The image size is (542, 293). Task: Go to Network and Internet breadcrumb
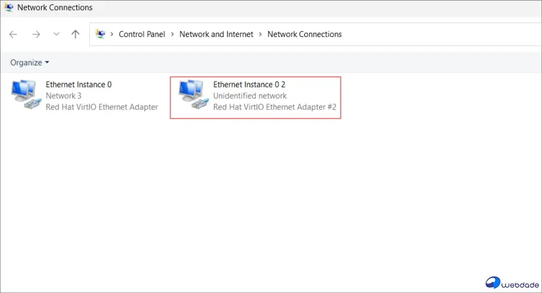tap(216, 35)
